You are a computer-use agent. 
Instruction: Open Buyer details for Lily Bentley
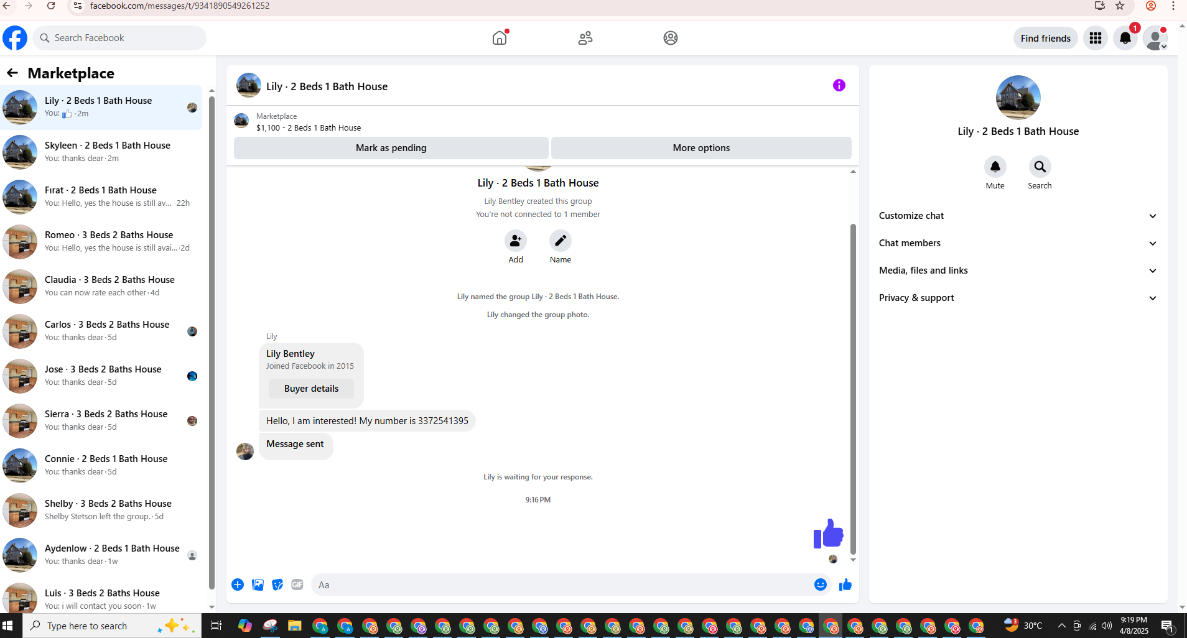coord(311,389)
